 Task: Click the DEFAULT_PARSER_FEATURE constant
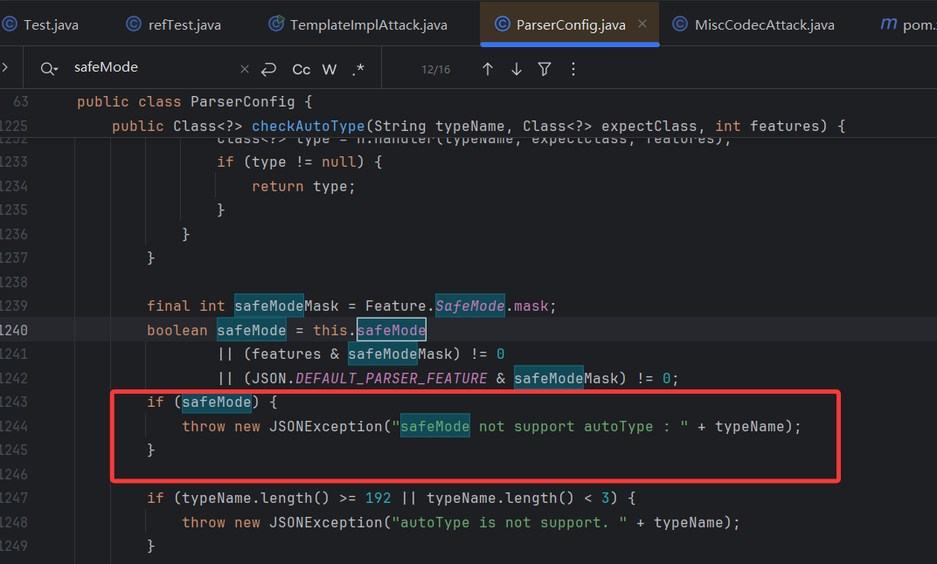click(391, 378)
